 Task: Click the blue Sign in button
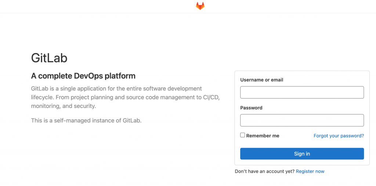pos(302,154)
